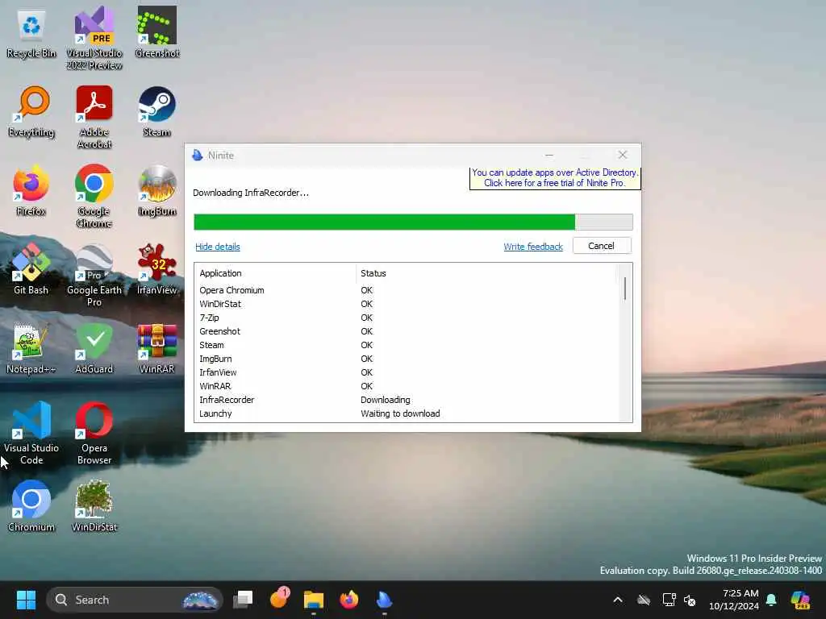Select the Notepad++ desktop icon
The width and height of the screenshot is (826, 619).
coord(31,348)
